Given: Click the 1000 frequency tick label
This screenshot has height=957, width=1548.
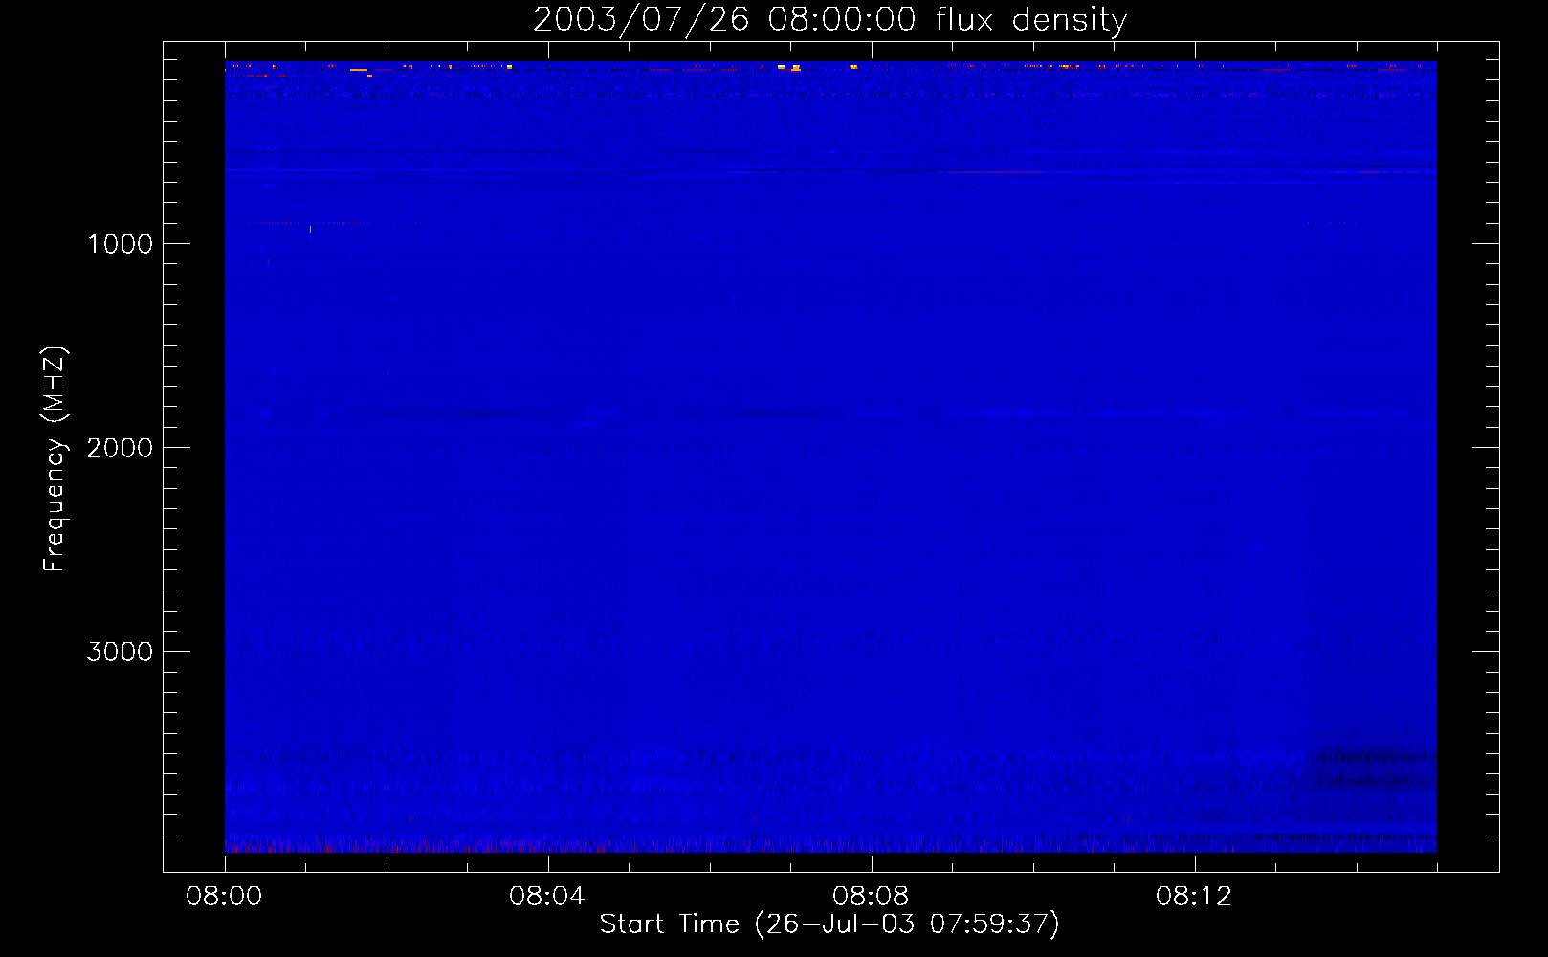Looking at the screenshot, I should [120, 244].
